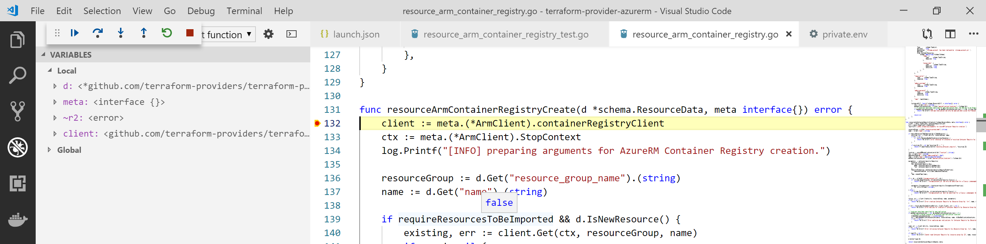Switch to the private.env tab
Screen dimensions: 986x244
tap(844, 35)
